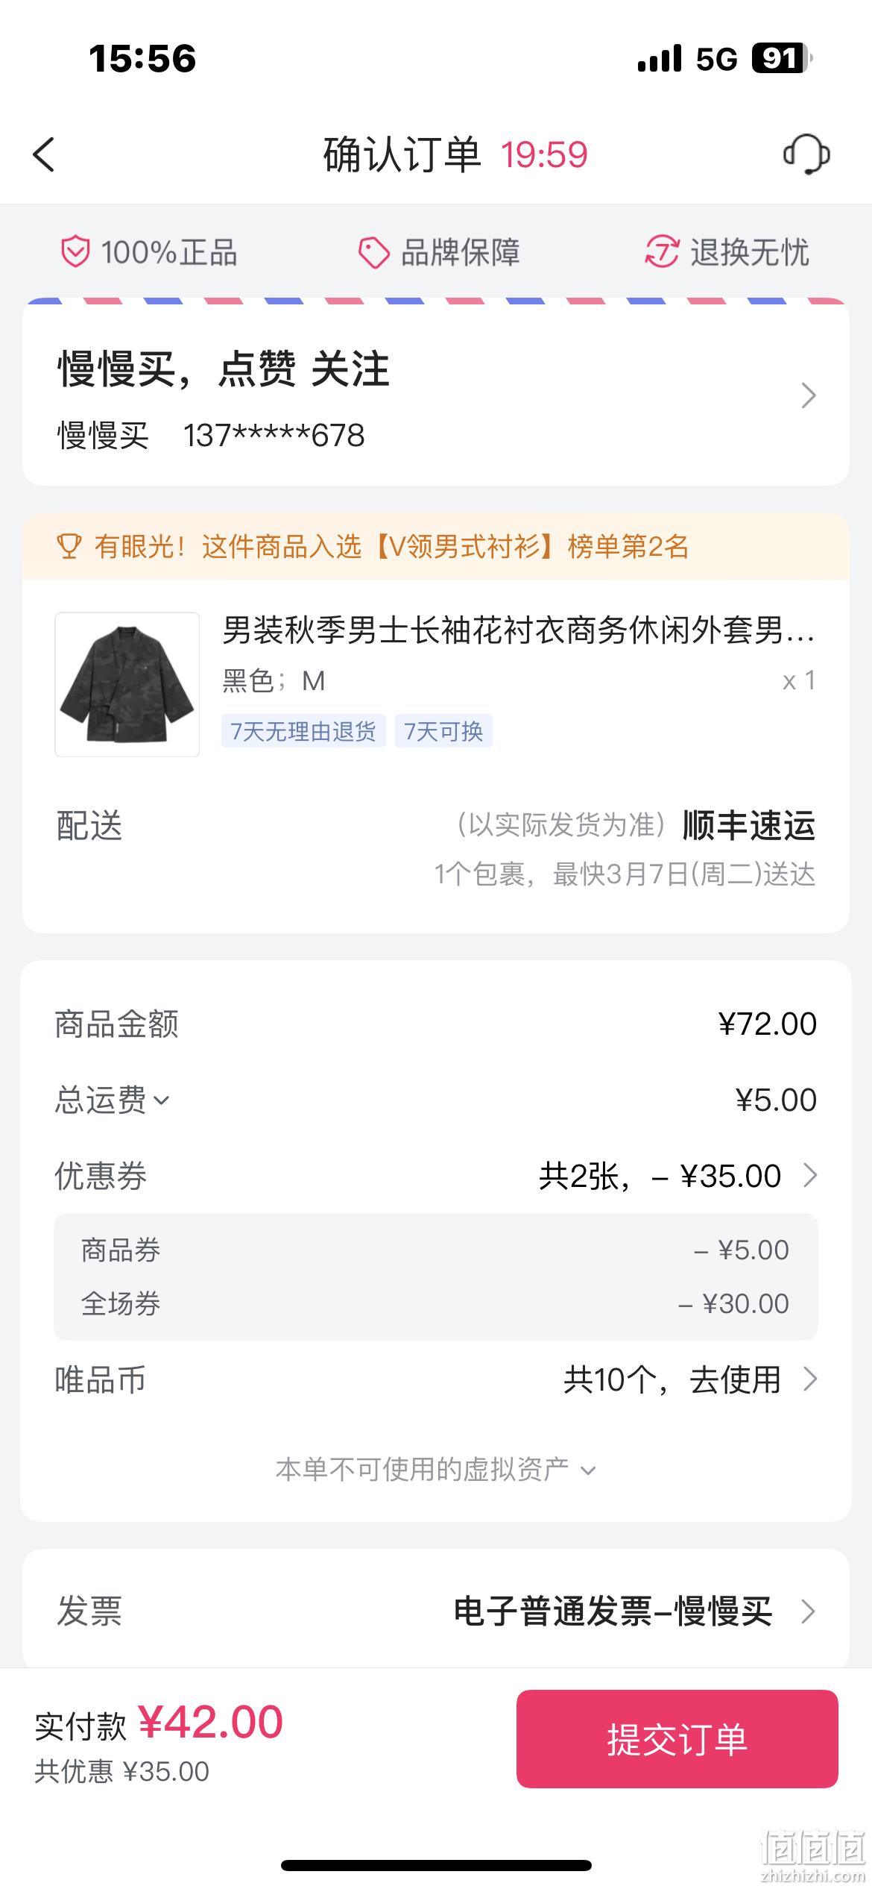Image resolution: width=872 pixels, height=1889 pixels.
Task: Open customer service headset icon
Action: (806, 154)
